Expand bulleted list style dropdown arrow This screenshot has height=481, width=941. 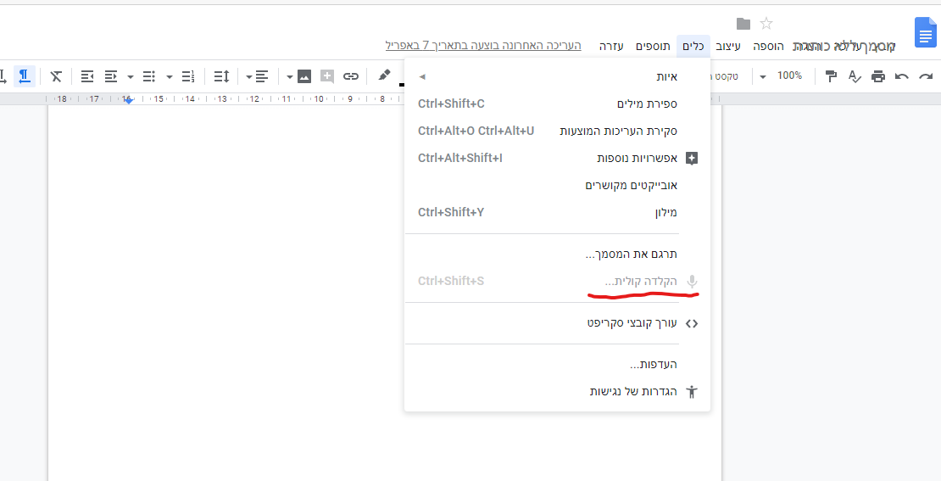pos(131,77)
